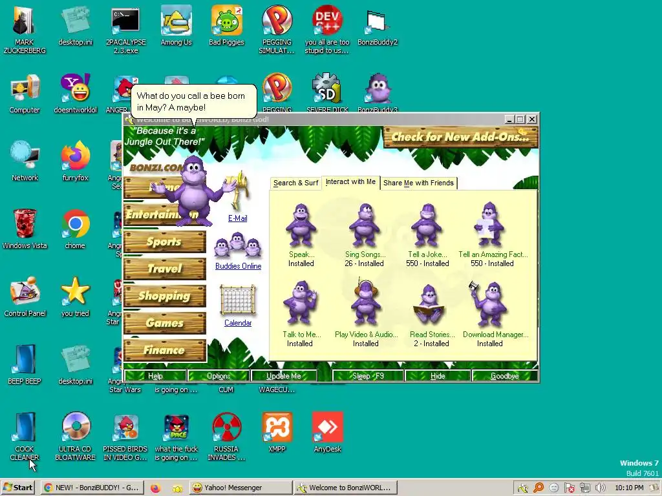Open the Travel wooden sign menu
Screen dimensions: 662x496
[164, 269]
